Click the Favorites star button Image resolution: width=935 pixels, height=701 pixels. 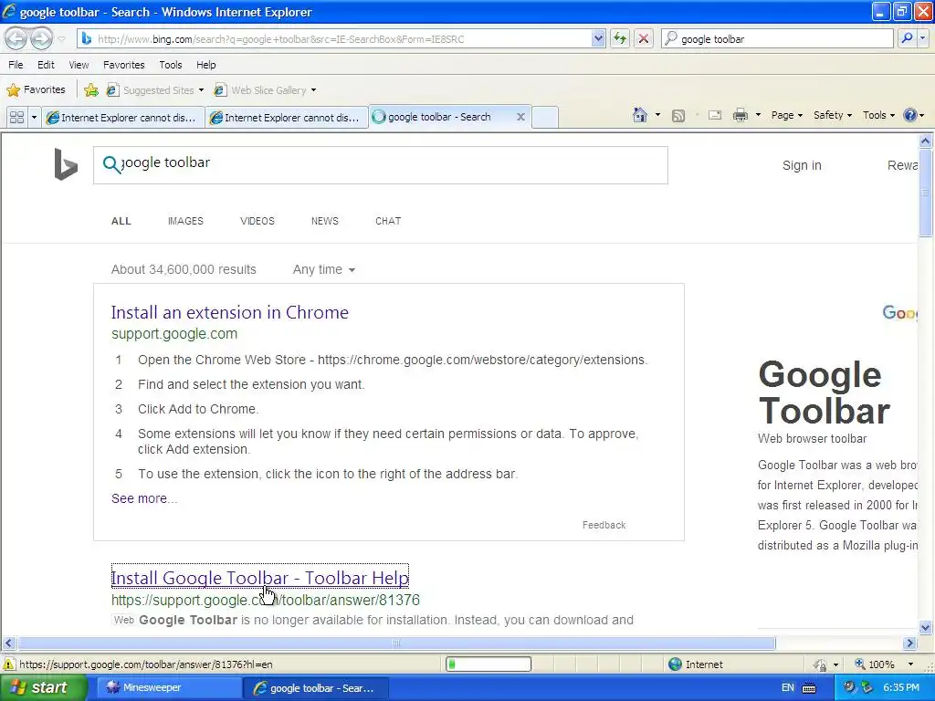point(36,90)
